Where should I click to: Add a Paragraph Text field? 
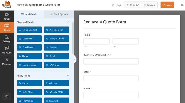[x=56, y=30]
